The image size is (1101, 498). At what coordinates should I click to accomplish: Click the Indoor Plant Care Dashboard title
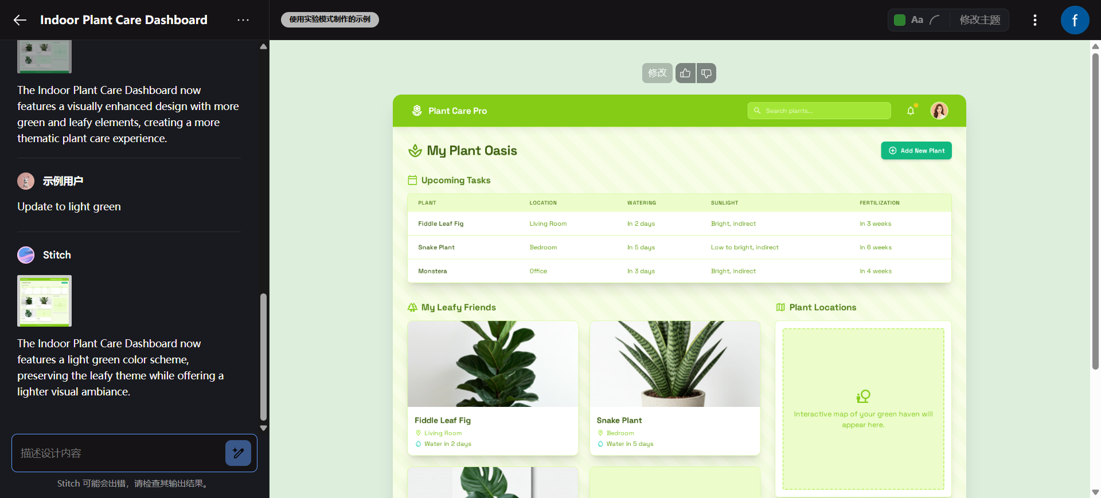coord(124,20)
